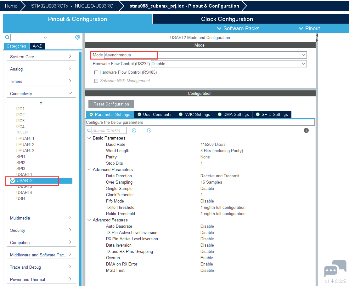Viewport: 349px width, 286px height.
Task: Select LPUART1 peripheral
Action: point(25,139)
